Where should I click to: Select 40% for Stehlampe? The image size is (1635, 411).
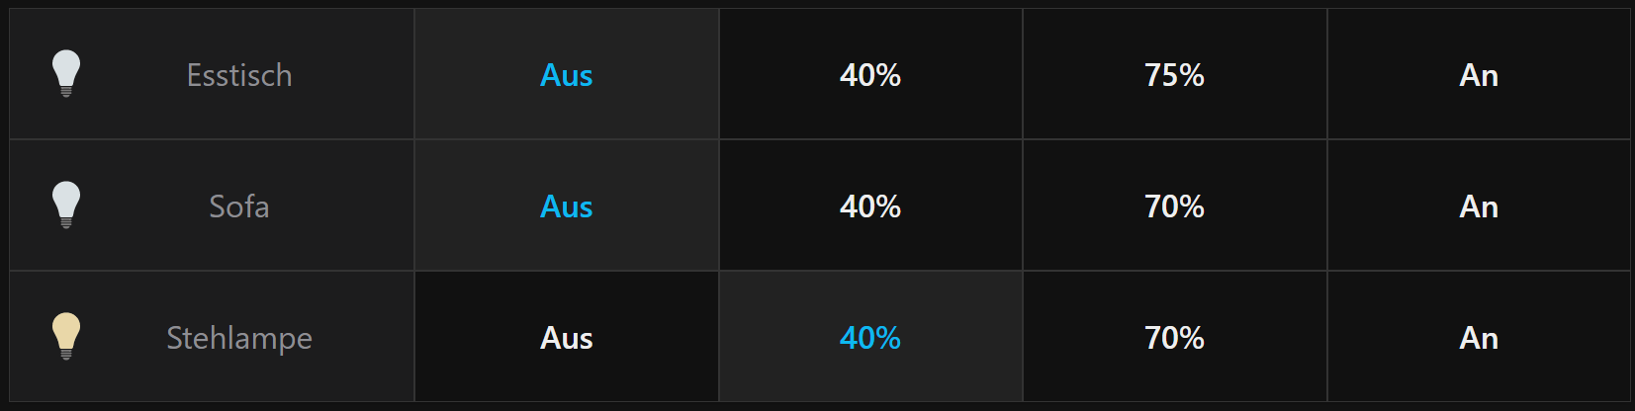[x=870, y=338]
